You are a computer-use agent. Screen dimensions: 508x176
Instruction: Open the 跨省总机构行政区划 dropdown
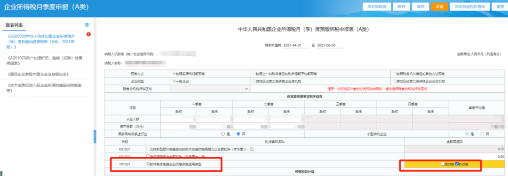pyautogui.click(x=210, y=89)
